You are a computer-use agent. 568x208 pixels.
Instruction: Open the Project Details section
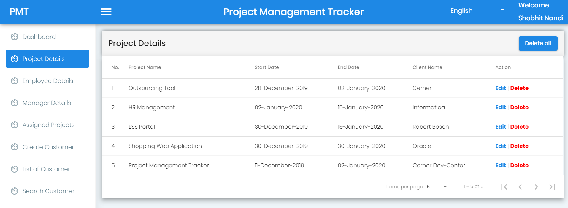pos(43,59)
